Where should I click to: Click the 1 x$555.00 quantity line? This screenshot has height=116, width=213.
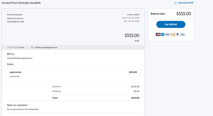click(14, 77)
